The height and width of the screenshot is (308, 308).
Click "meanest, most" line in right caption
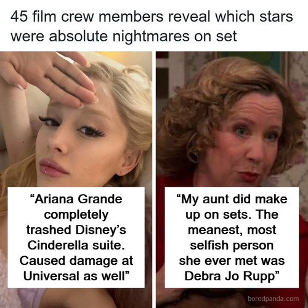(232, 230)
